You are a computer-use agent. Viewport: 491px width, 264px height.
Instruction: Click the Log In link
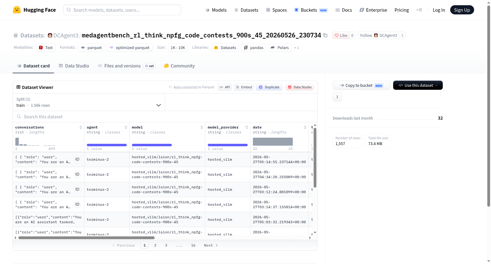[x=439, y=10]
